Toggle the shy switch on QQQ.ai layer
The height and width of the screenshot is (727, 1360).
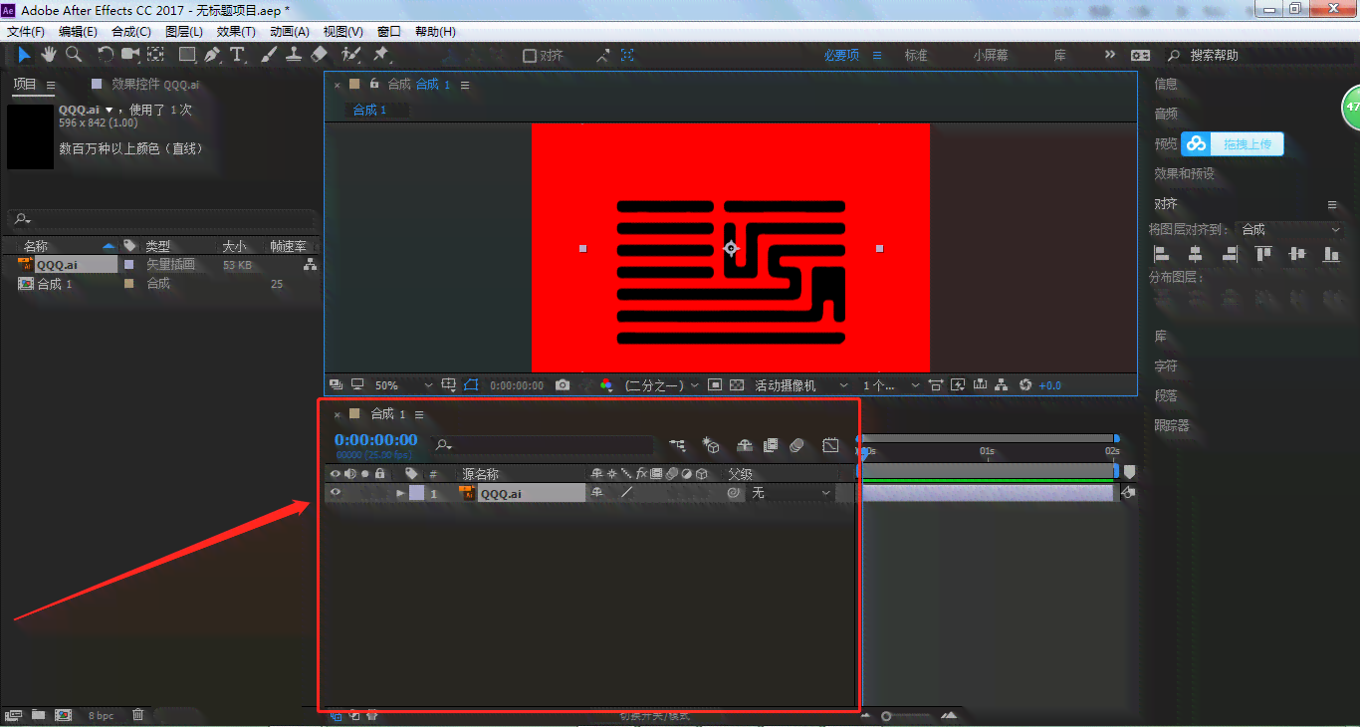tap(597, 492)
